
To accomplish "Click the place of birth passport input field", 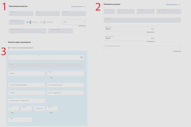I will coord(142,48).
